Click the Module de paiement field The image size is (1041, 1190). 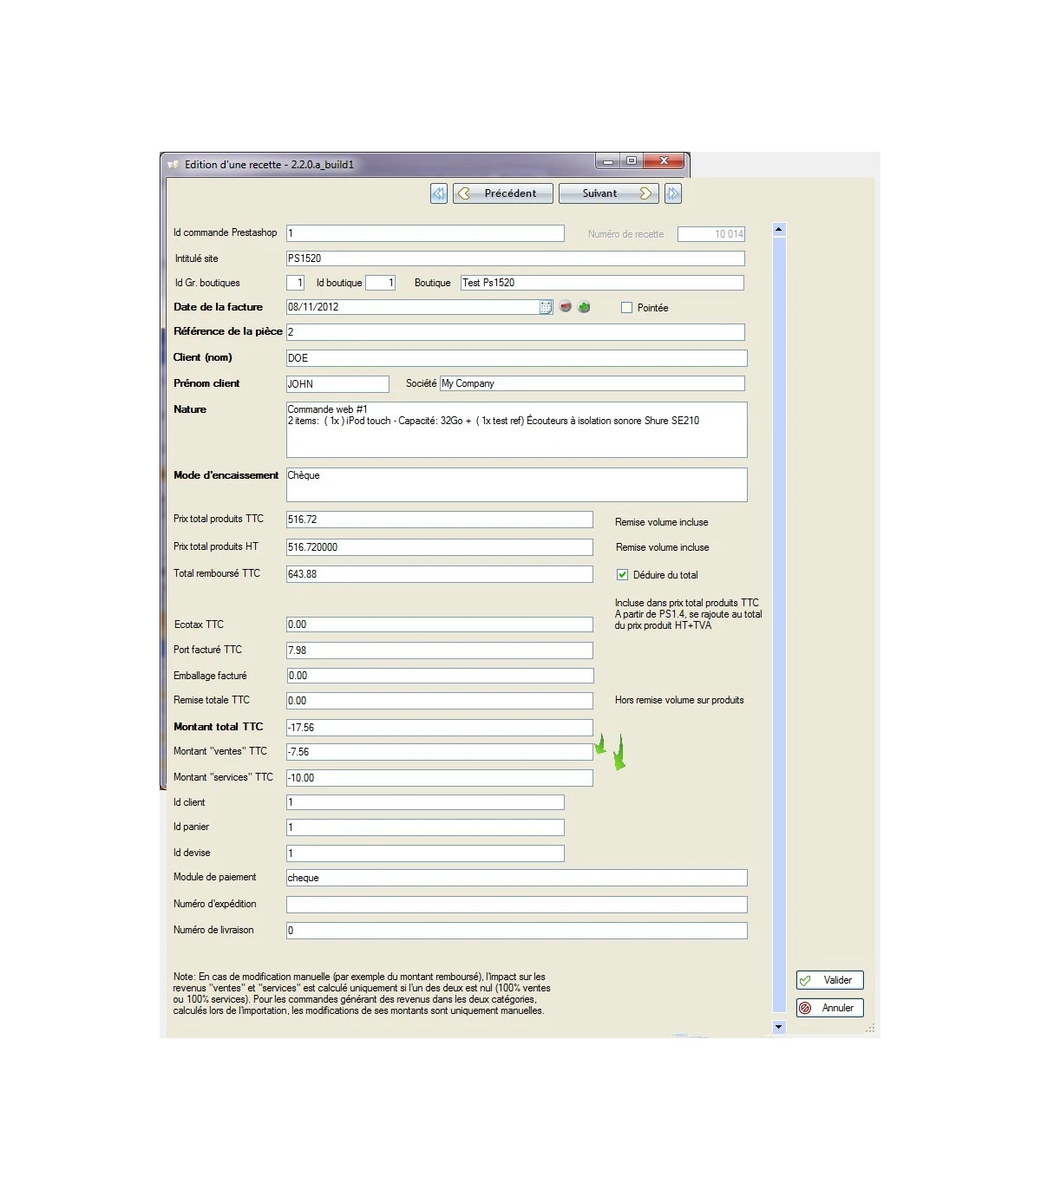516,878
